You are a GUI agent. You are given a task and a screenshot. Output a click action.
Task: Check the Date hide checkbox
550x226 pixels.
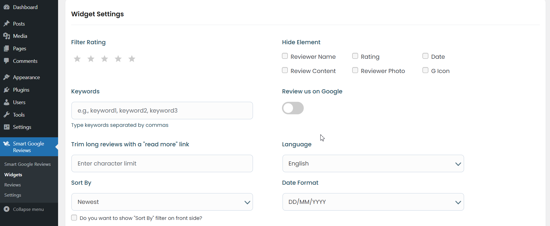click(x=425, y=56)
